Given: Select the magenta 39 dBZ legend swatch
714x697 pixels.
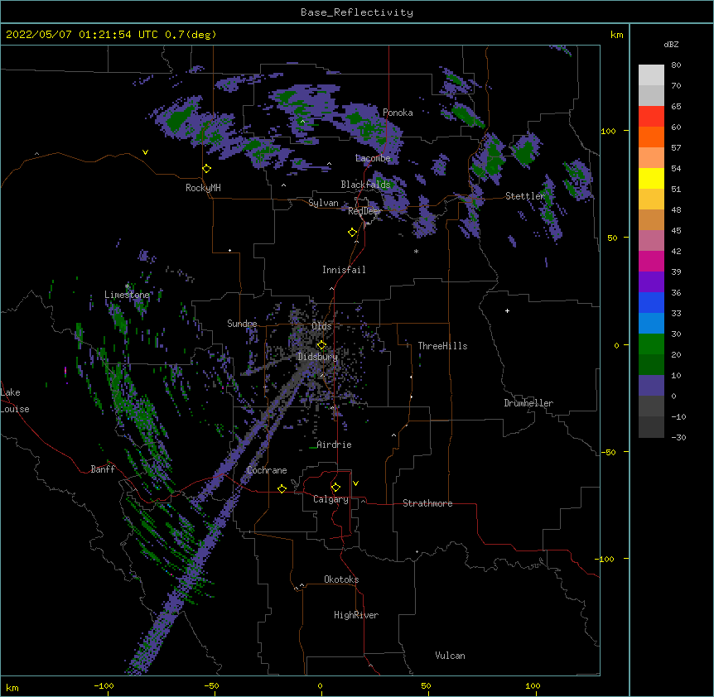Looking at the screenshot, I should click(x=651, y=261).
